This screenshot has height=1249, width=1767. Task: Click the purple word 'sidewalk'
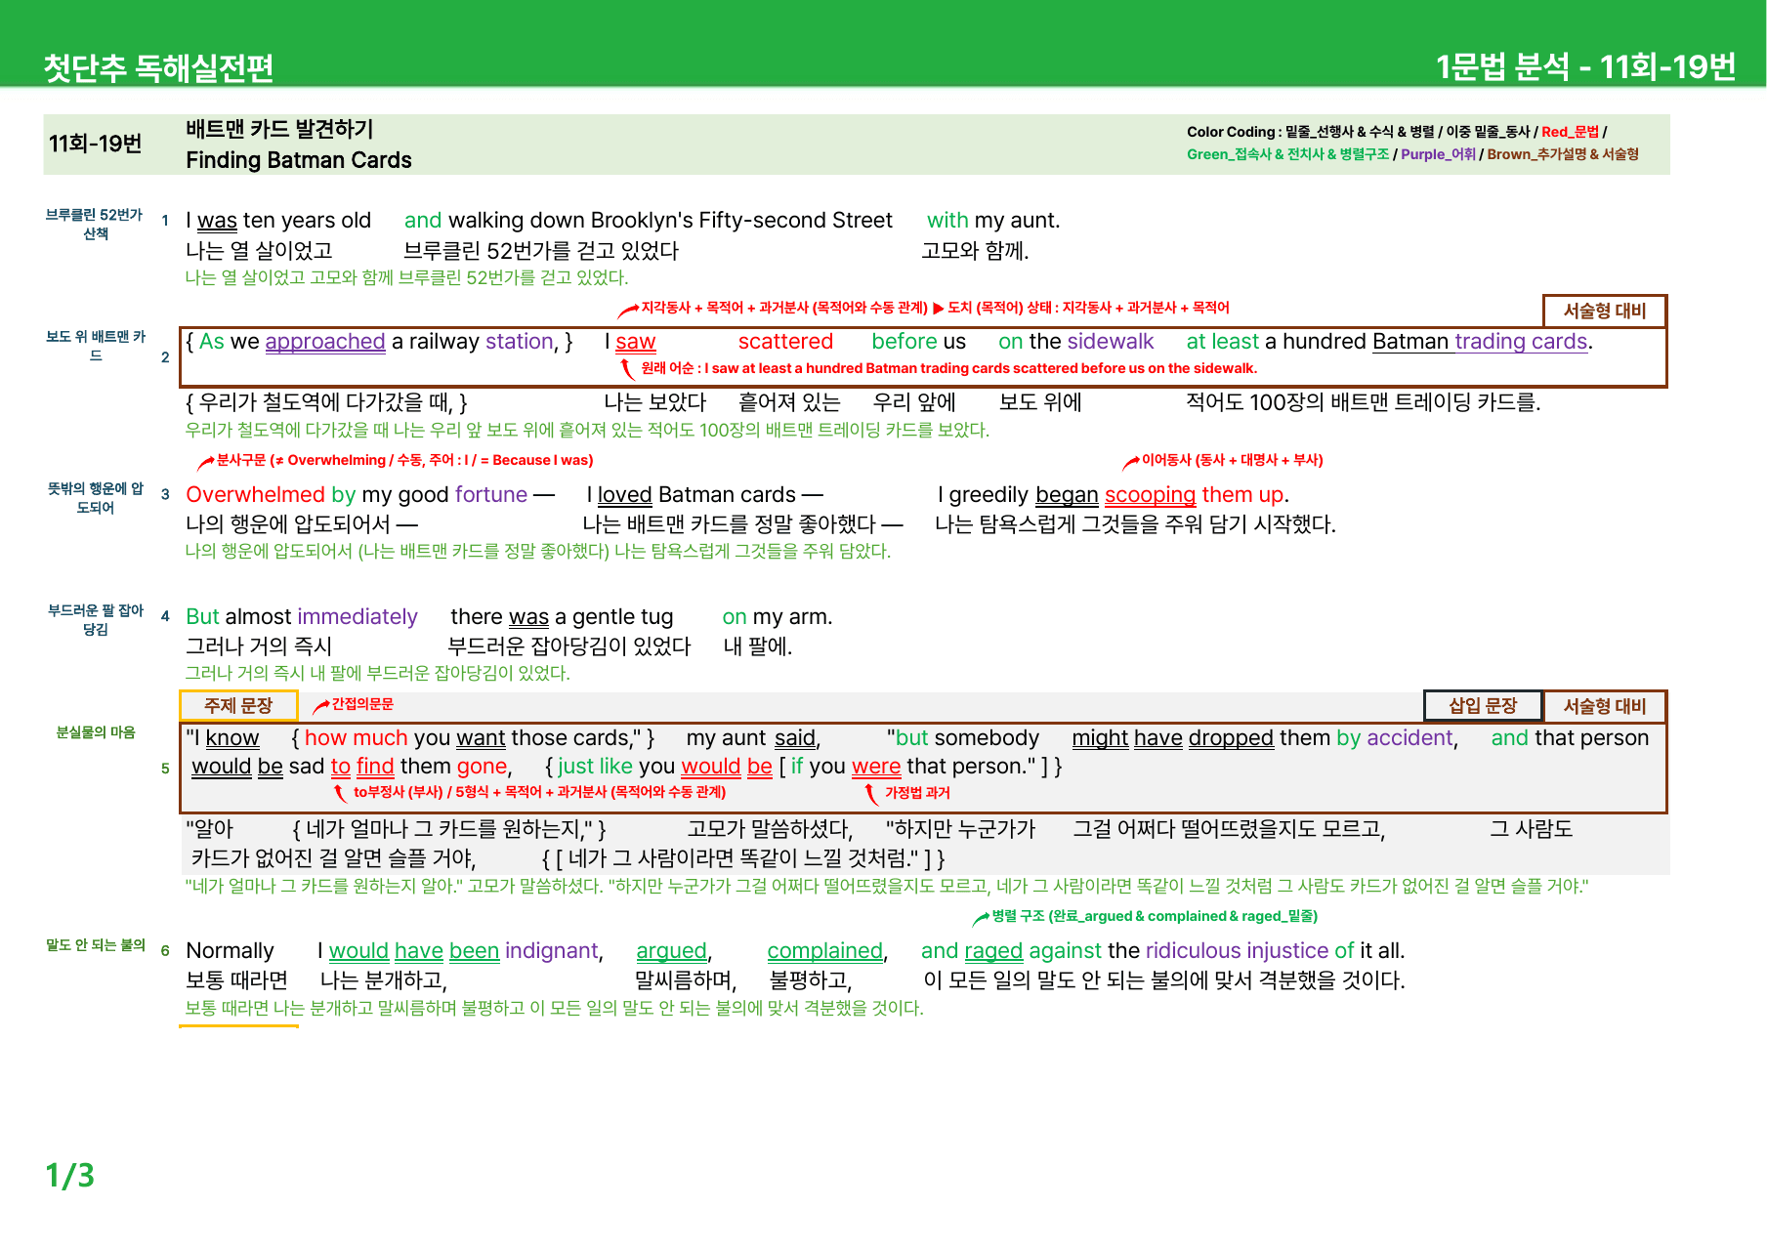point(1111,342)
